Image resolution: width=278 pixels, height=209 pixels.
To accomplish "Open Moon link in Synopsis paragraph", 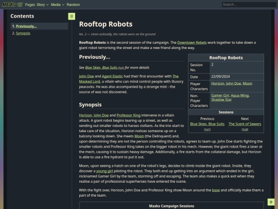I will coord(139,136).
